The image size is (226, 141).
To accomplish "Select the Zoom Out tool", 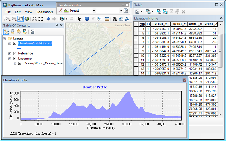I will 14,19.
